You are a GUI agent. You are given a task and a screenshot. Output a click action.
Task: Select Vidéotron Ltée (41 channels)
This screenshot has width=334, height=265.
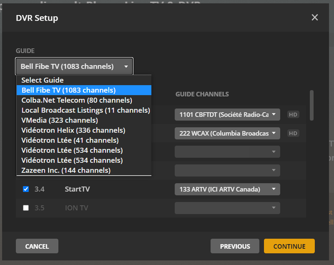[x=84, y=140]
